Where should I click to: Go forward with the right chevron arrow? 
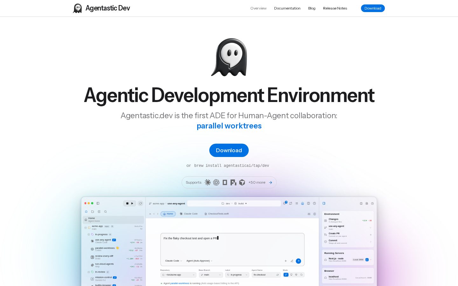[x=158, y=214]
